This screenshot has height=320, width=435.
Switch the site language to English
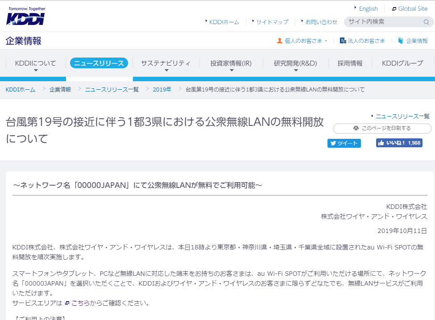click(368, 8)
